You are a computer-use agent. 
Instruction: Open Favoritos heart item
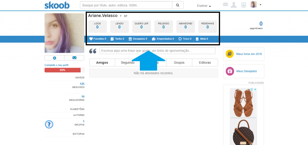pos(98,39)
